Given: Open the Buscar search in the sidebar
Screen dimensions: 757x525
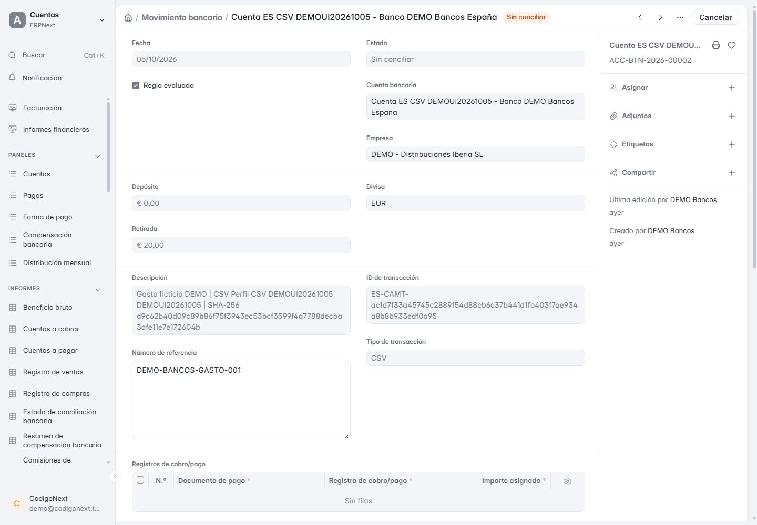Looking at the screenshot, I should click(57, 55).
